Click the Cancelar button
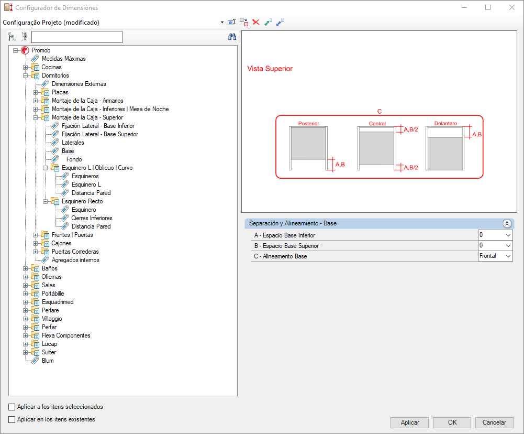The height and width of the screenshot is (434, 524). point(494,422)
